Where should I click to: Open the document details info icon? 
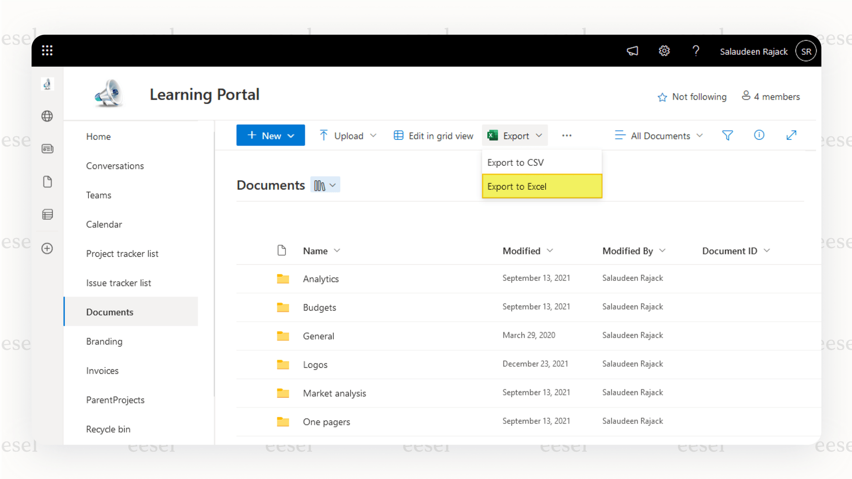coord(759,135)
